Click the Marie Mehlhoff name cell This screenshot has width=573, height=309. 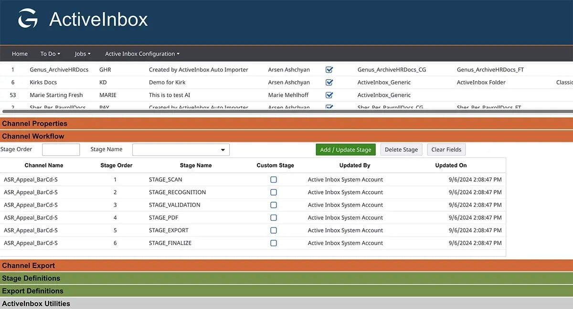289,95
